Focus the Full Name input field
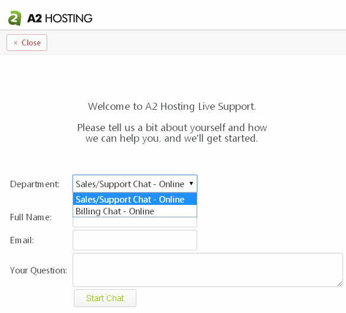This screenshot has height=313, width=346. [x=135, y=222]
